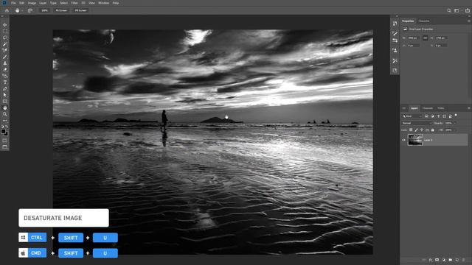Click the background color swatch
This screenshot has height=265, width=472.
pos(6,134)
